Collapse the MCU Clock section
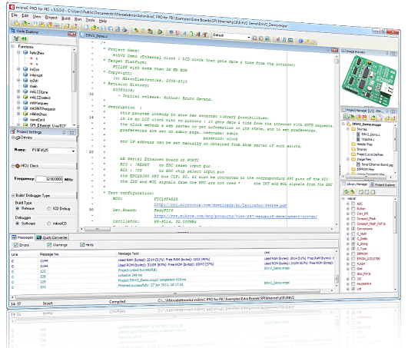408x348 pixels. [x=13, y=165]
